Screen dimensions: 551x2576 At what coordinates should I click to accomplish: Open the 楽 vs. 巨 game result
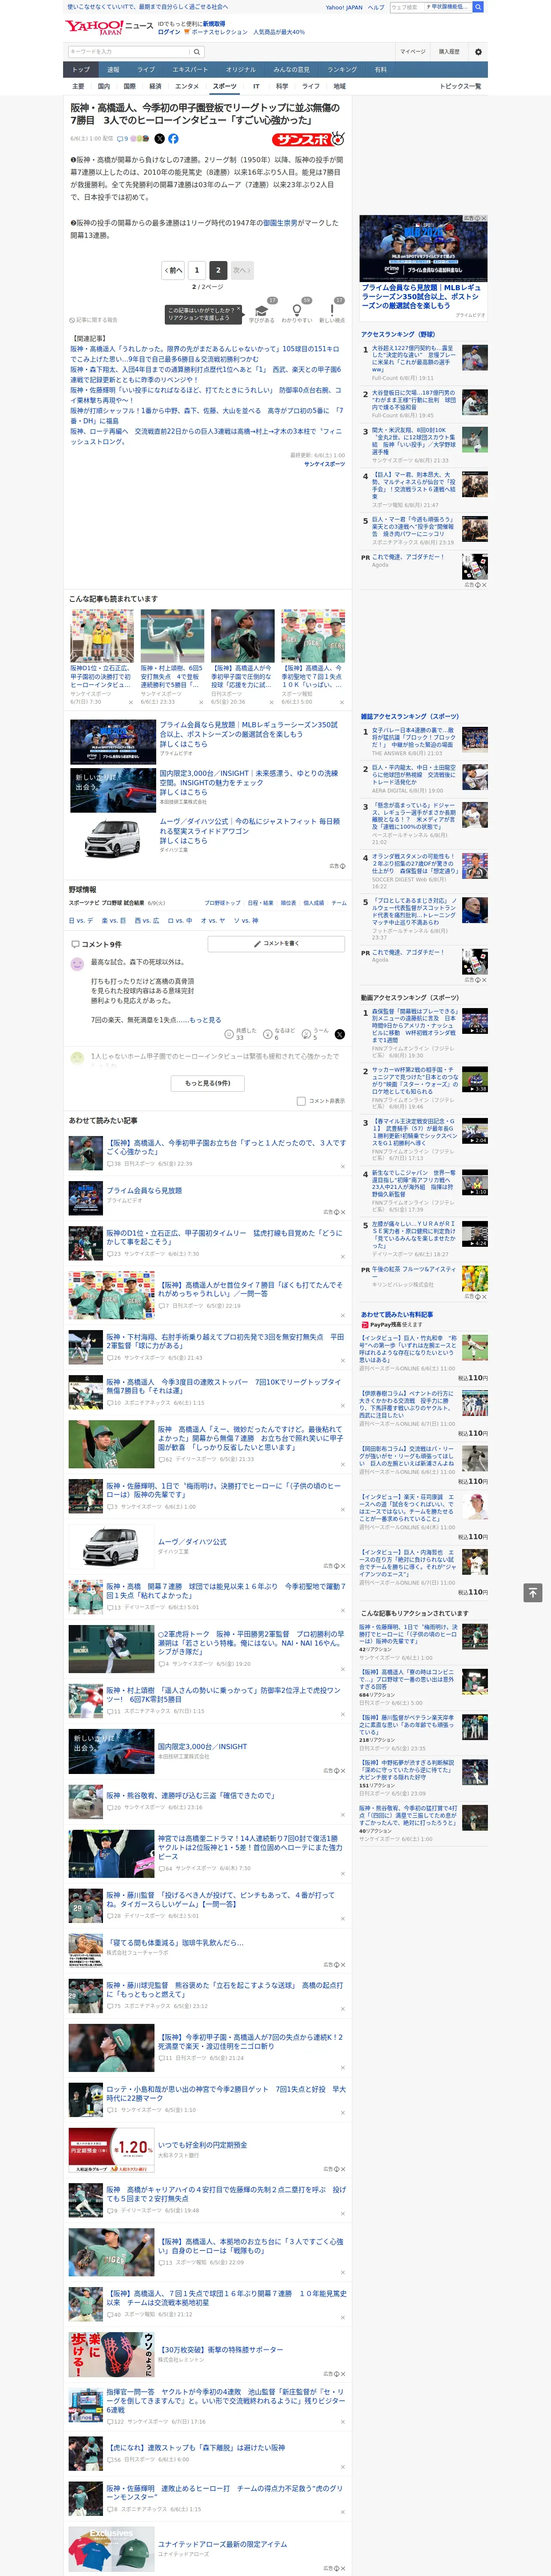(114, 920)
